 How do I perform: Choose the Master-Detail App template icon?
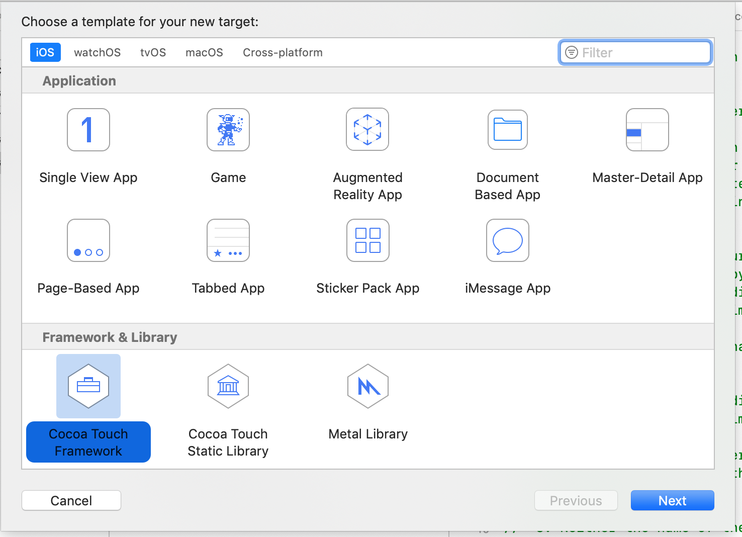(x=647, y=130)
